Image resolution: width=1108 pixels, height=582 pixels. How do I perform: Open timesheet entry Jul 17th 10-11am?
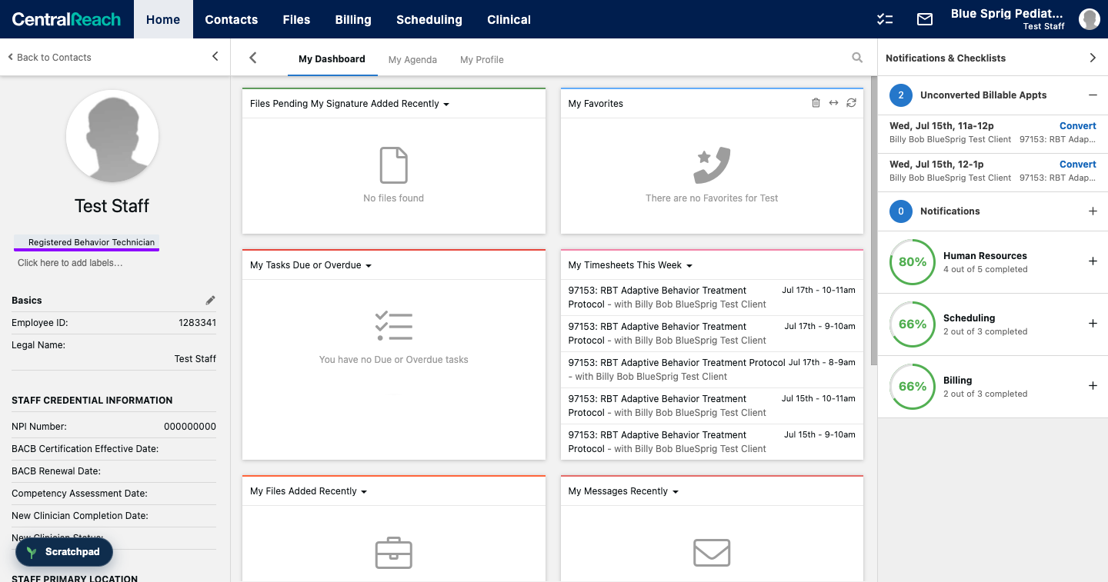coord(712,298)
